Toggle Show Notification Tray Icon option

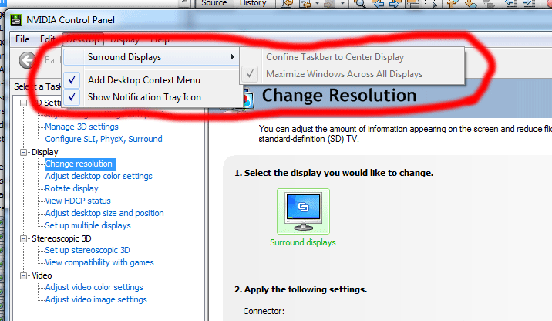[150, 97]
